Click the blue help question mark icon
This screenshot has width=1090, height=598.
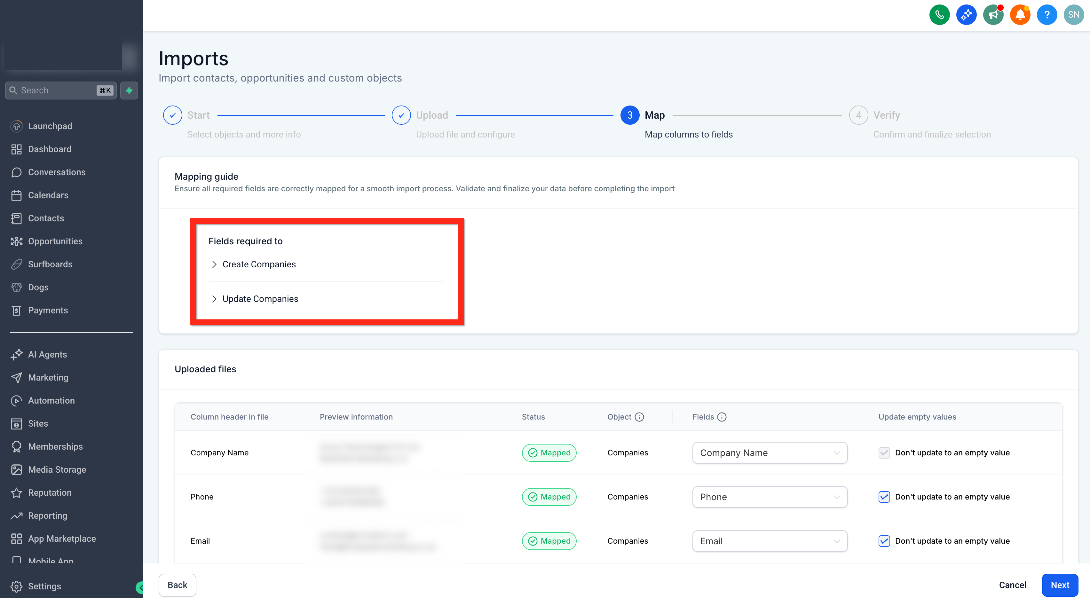[x=1047, y=15]
